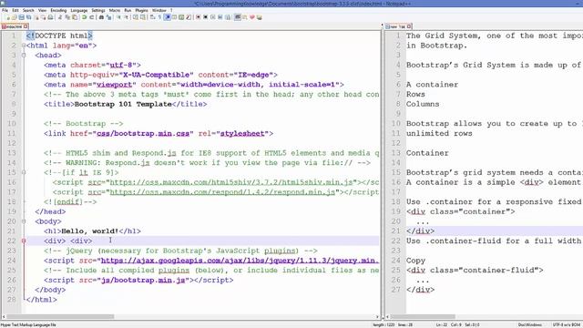Click the document icon on new 1.txt tab
This screenshot has width=583, height=328.
coord(388,26)
